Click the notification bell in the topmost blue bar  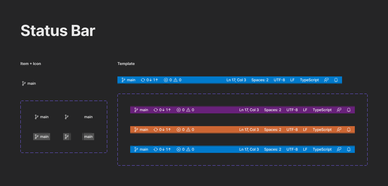336,80
